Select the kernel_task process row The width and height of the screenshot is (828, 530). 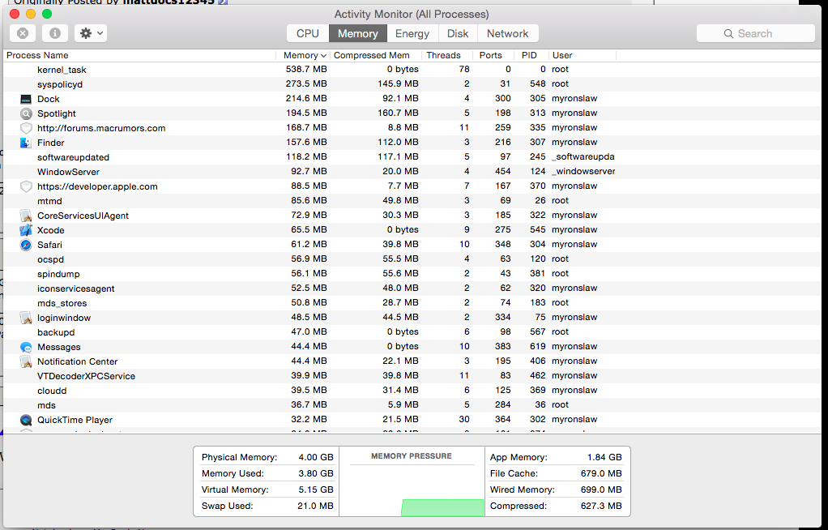pos(412,69)
